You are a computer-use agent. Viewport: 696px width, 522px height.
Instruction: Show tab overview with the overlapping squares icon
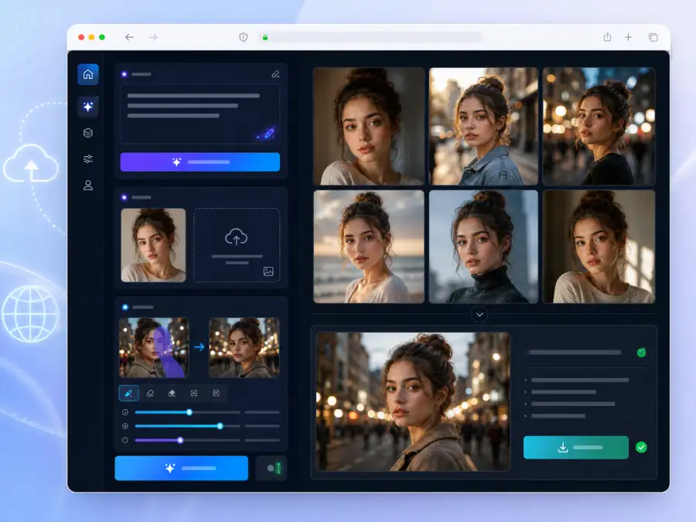653,37
